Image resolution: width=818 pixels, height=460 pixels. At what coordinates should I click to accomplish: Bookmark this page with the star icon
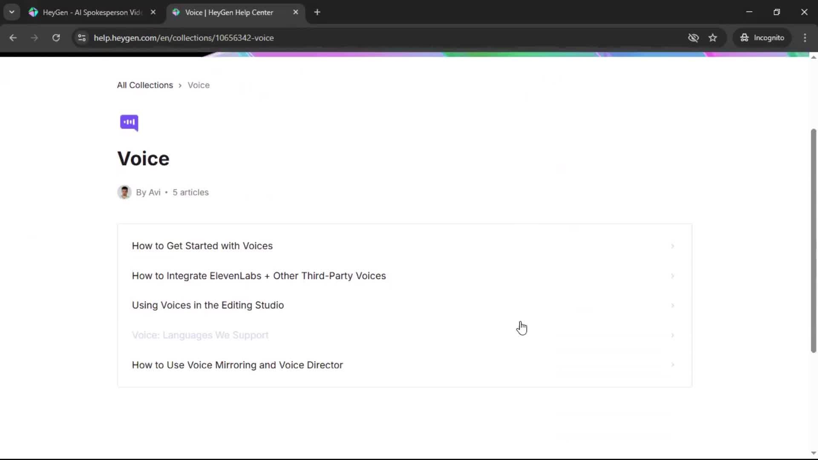click(713, 38)
